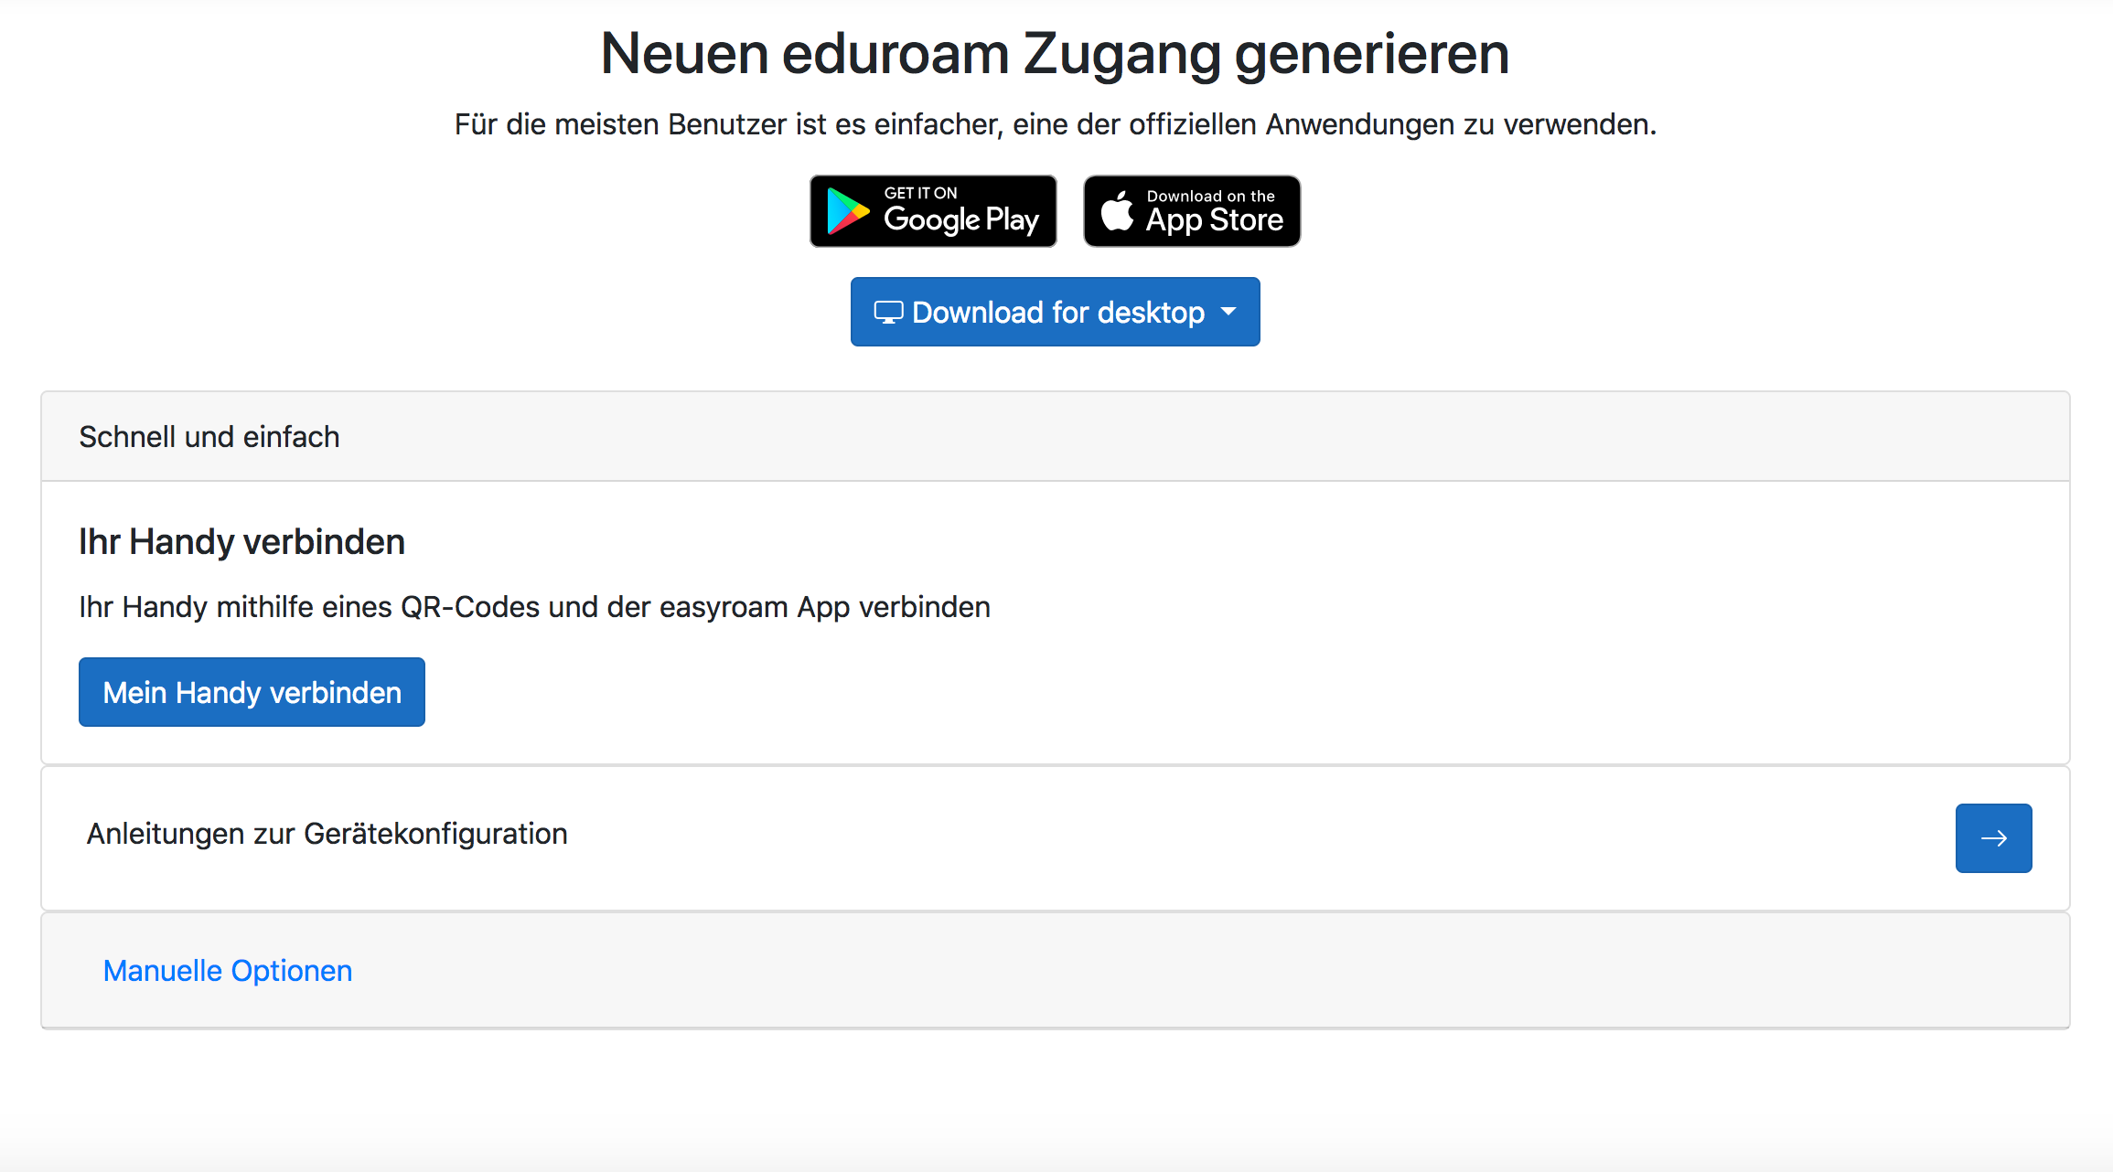The image size is (2113, 1172).
Task: Open Download for desktop dropdown
Action: coord(1056,312)
